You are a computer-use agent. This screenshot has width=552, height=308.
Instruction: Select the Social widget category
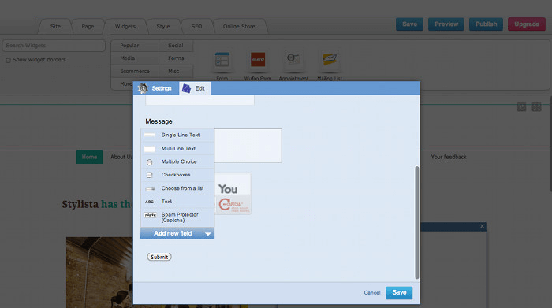176,46
